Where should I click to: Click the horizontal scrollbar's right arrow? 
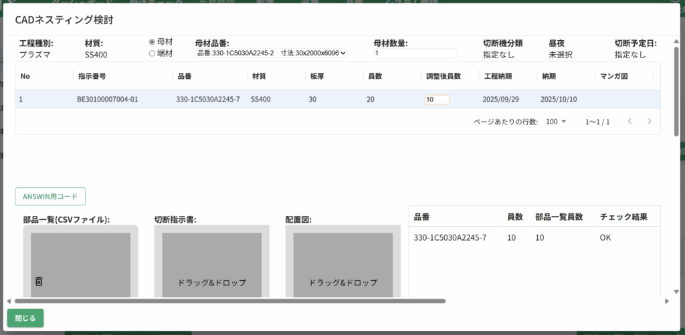coord(666,301)
